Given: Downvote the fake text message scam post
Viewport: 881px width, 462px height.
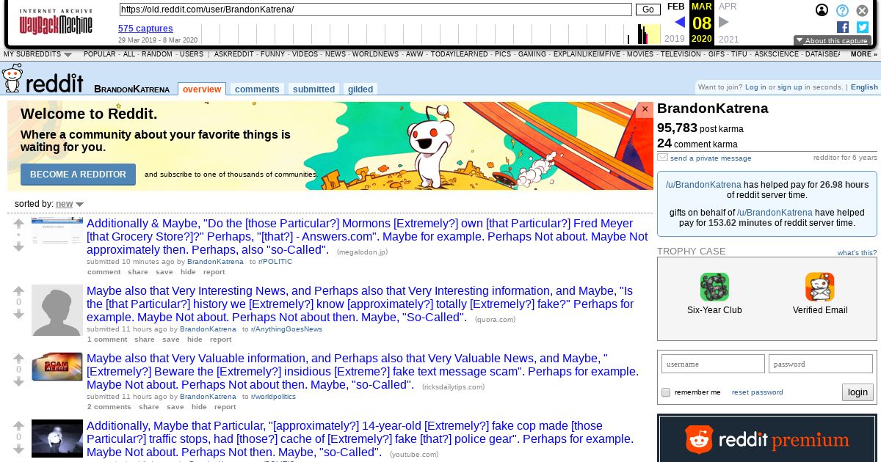Looking at the screenshot, I should click(19, 382).
